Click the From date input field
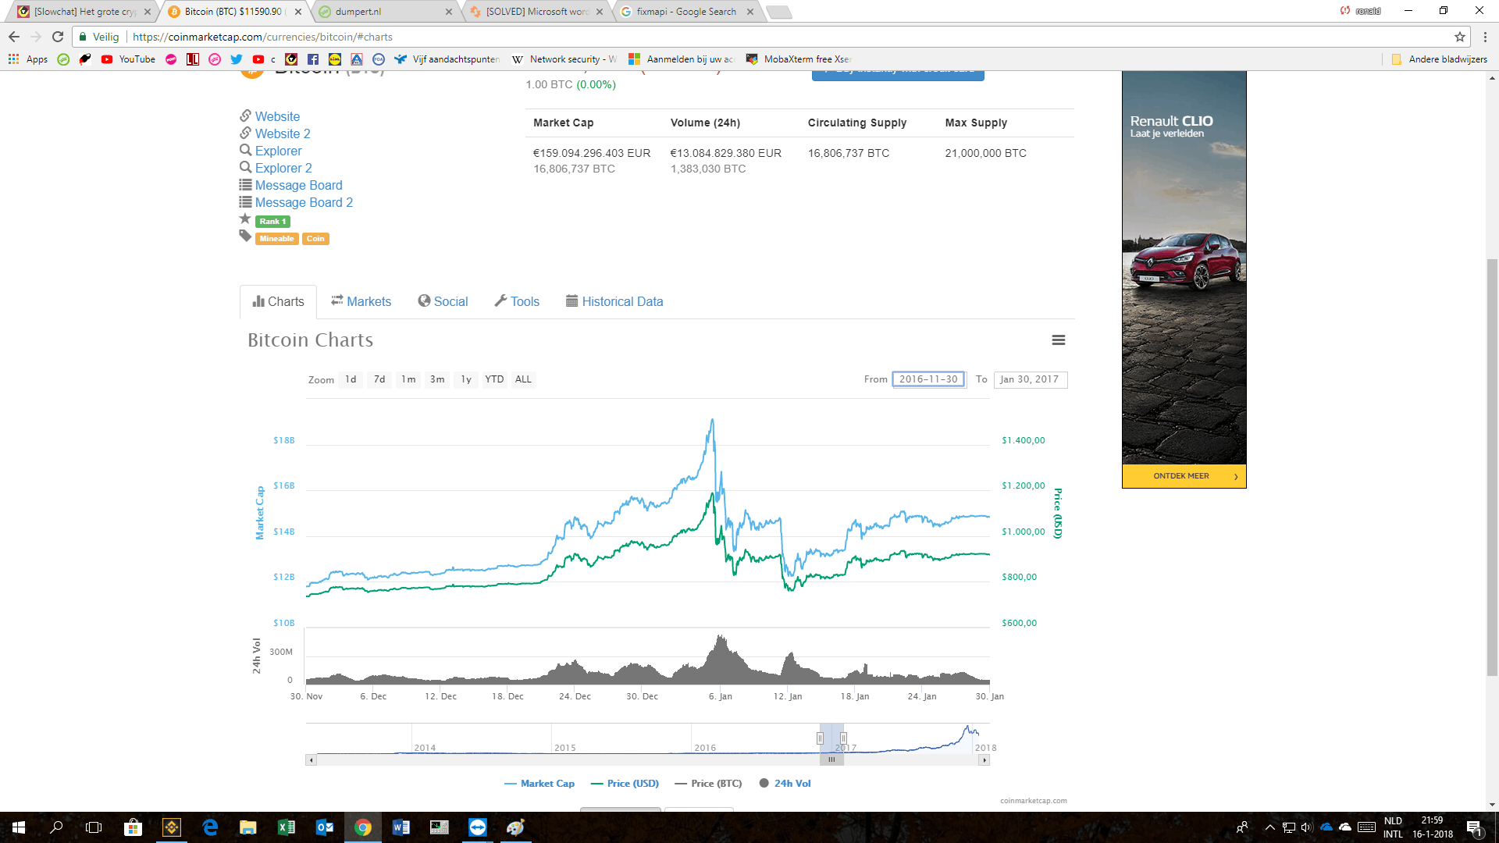 928,380
